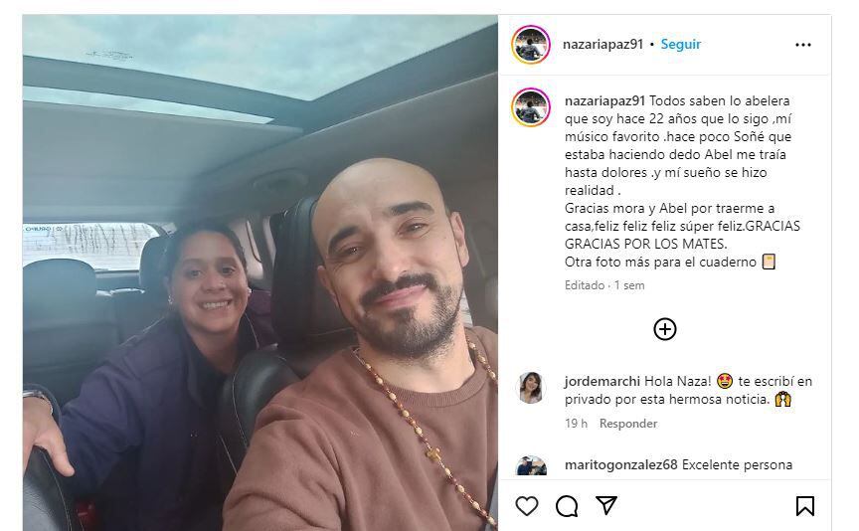Image resolution: width=859 pixels, height=531 pixels.
Task: Click the 1 sem post timestamp
Action: point(629,285)
